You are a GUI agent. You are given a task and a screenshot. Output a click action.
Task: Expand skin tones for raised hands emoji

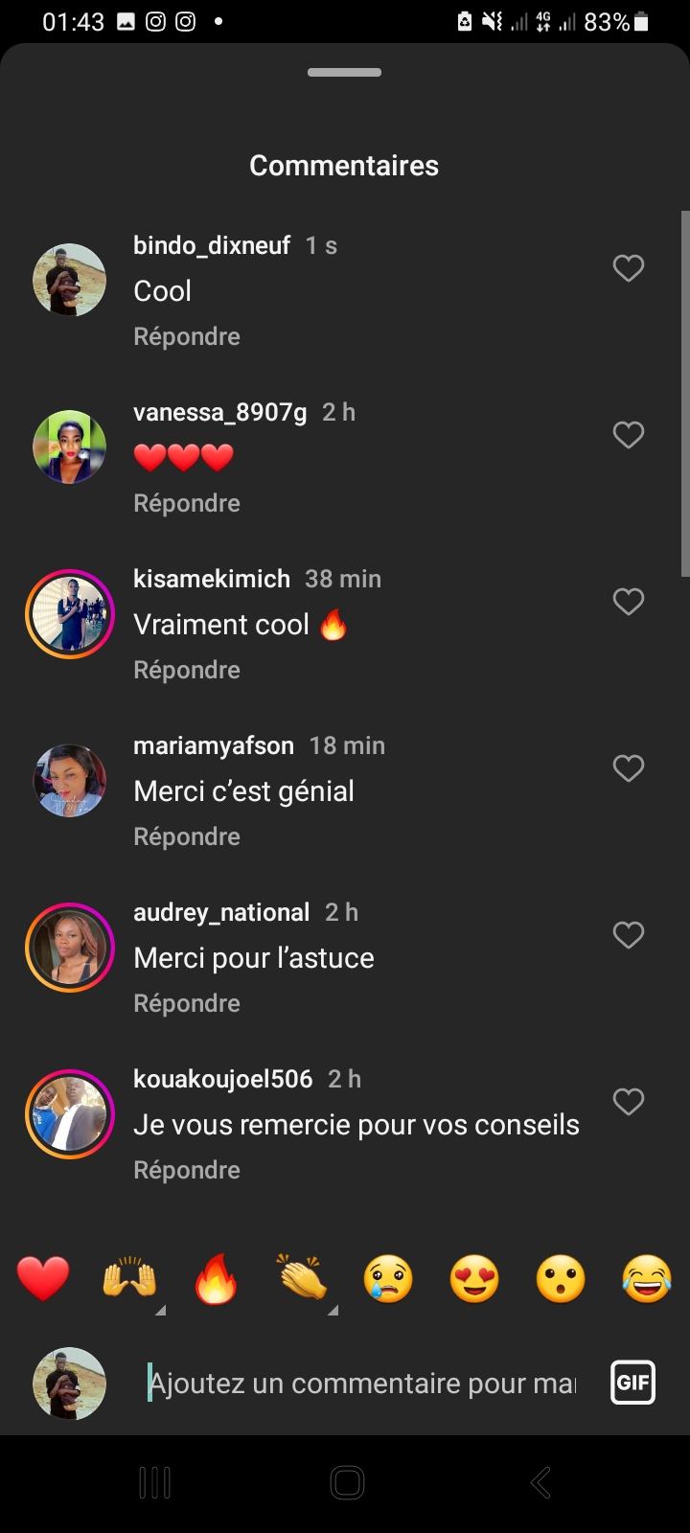160,1310
